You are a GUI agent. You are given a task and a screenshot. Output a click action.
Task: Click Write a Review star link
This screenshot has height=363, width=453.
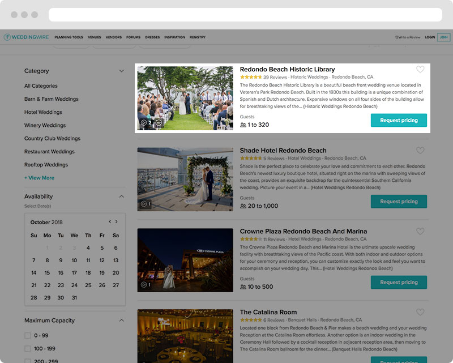(x=408, y=37)
